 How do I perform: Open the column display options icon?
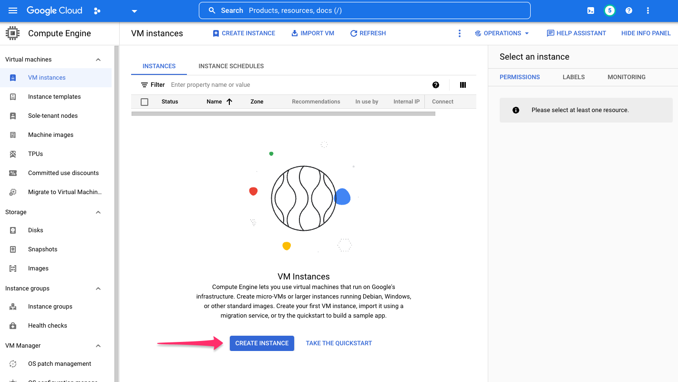[462, 85]
